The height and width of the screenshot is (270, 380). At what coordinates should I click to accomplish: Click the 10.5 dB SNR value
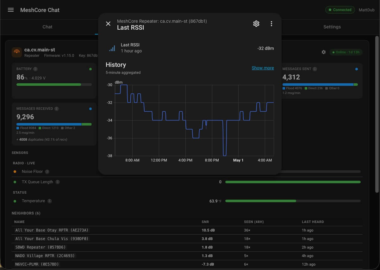click(208, 230)
